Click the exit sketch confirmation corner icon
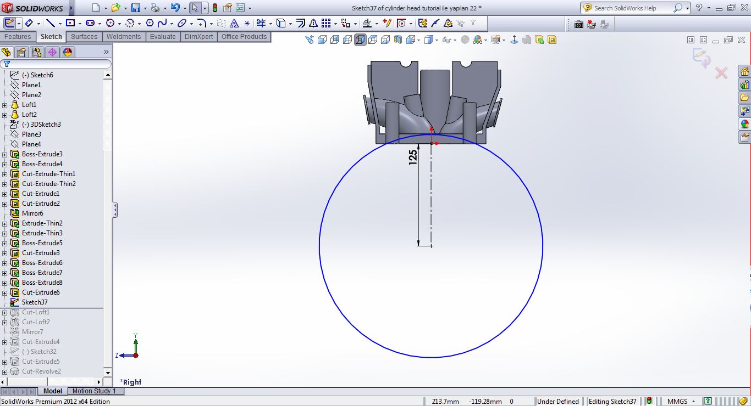Viewport: 751px width, 406px height. 701,58
